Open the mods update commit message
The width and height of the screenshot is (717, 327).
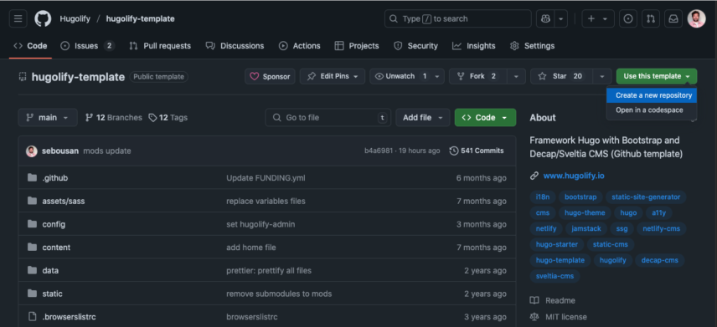pyautogui.click(x=107, y=151)
